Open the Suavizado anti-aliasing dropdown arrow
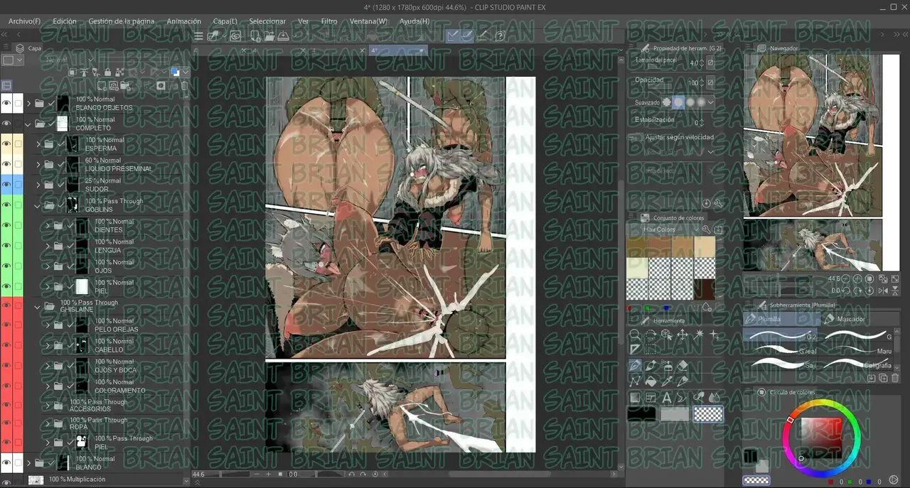This screenshot has width=910, height=488. pos(710,102)
